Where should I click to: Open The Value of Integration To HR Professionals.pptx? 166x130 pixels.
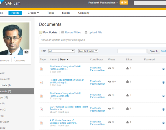pos(65,95)
